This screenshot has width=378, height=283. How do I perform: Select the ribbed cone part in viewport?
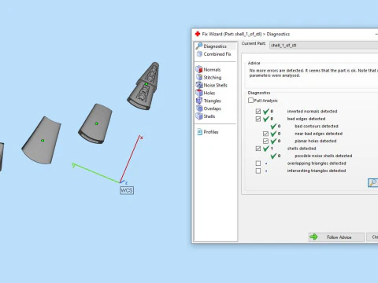[x=144, y=86]
